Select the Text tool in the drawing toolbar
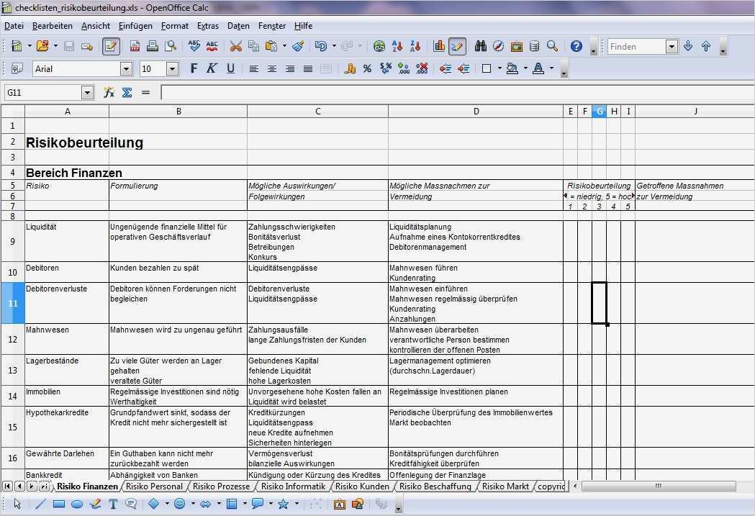Viewport: 755px width, 516px height. 113,505
